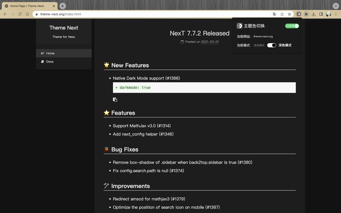
Task: Click 'Redirect amscd for mathjax3 (#1379)' item
Action: (149, 199)
